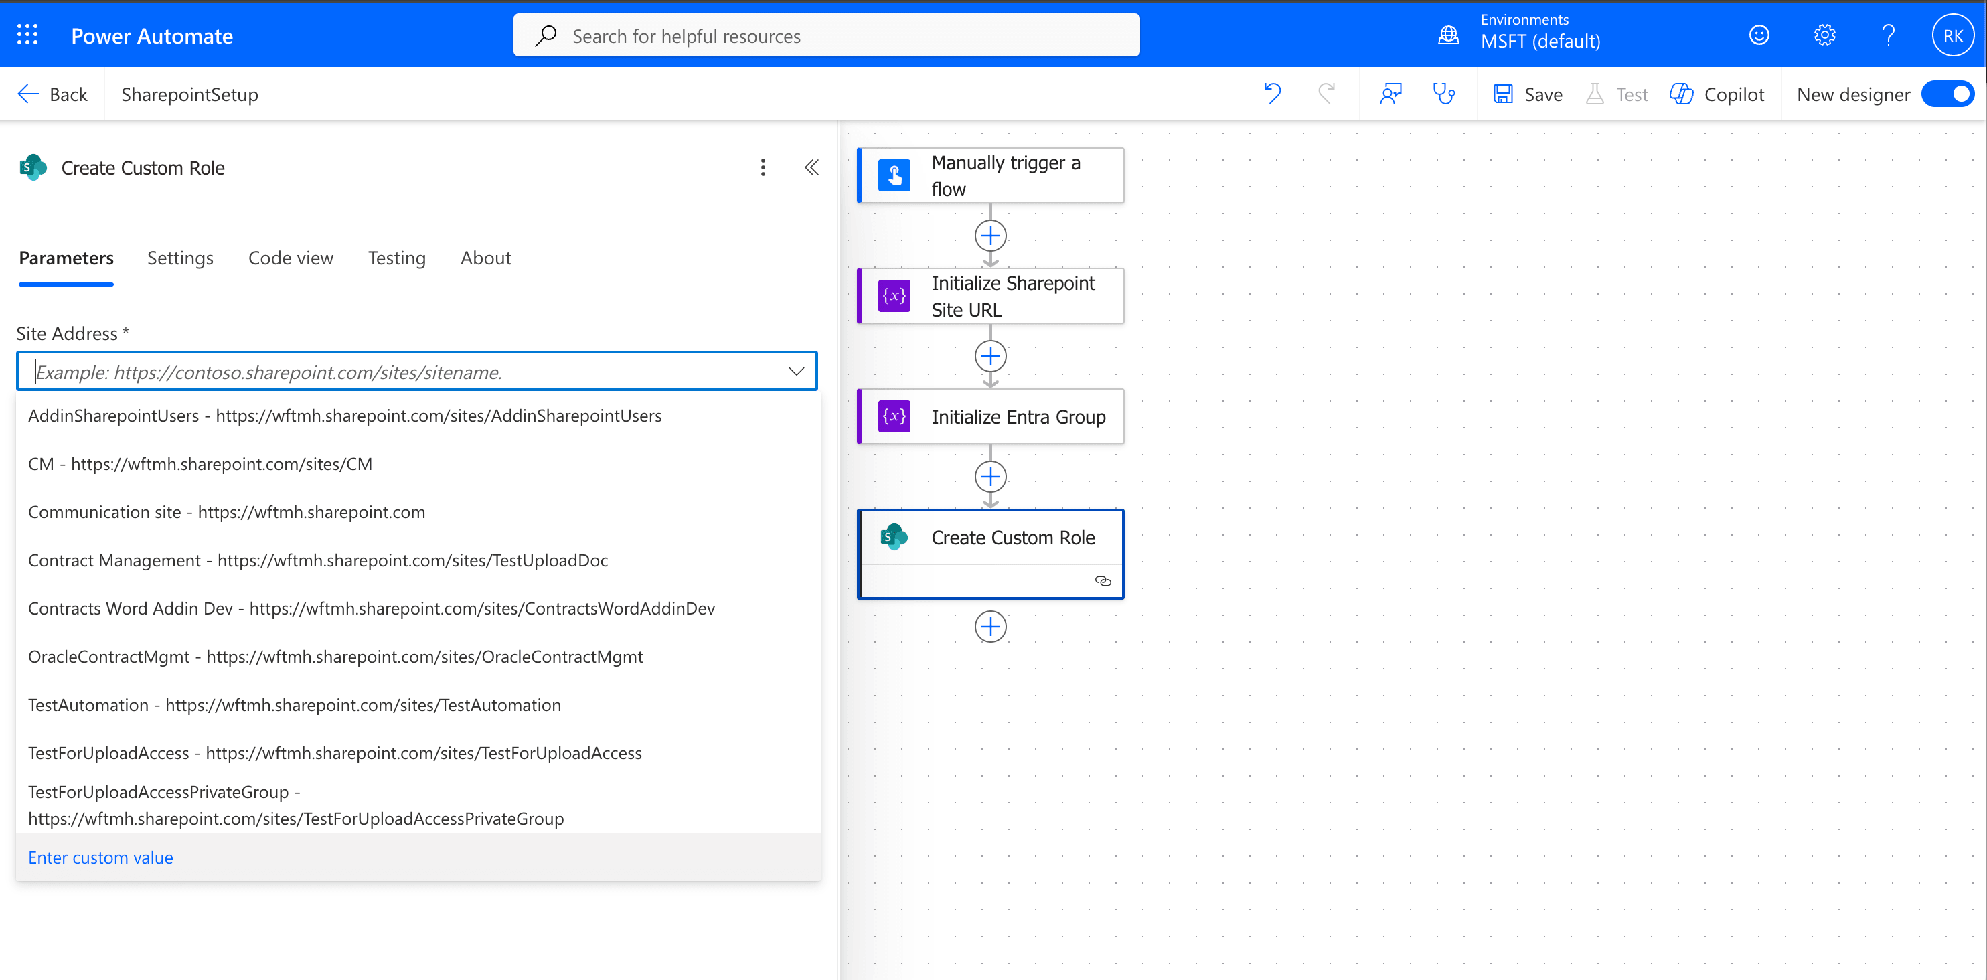Switch to the Testing tab
The height and width of the screenshot is (980, 1987).
pos(396,258)
